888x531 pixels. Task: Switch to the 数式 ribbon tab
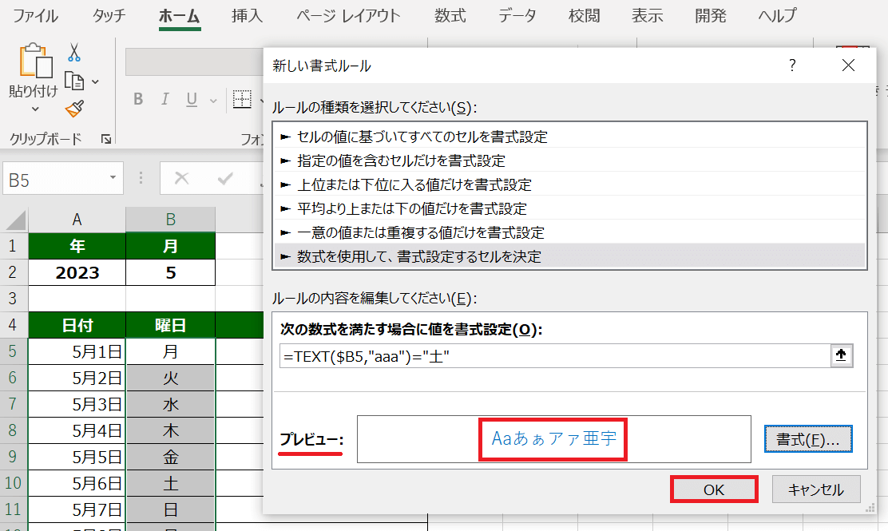tap(450, 16)
